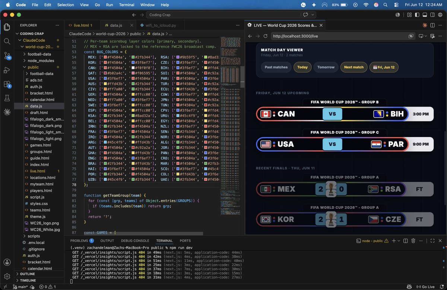The width and height of the screenshot is (447, 290).
Task: Open the chat icon in the title bar
Action: (x=306, y=15)
